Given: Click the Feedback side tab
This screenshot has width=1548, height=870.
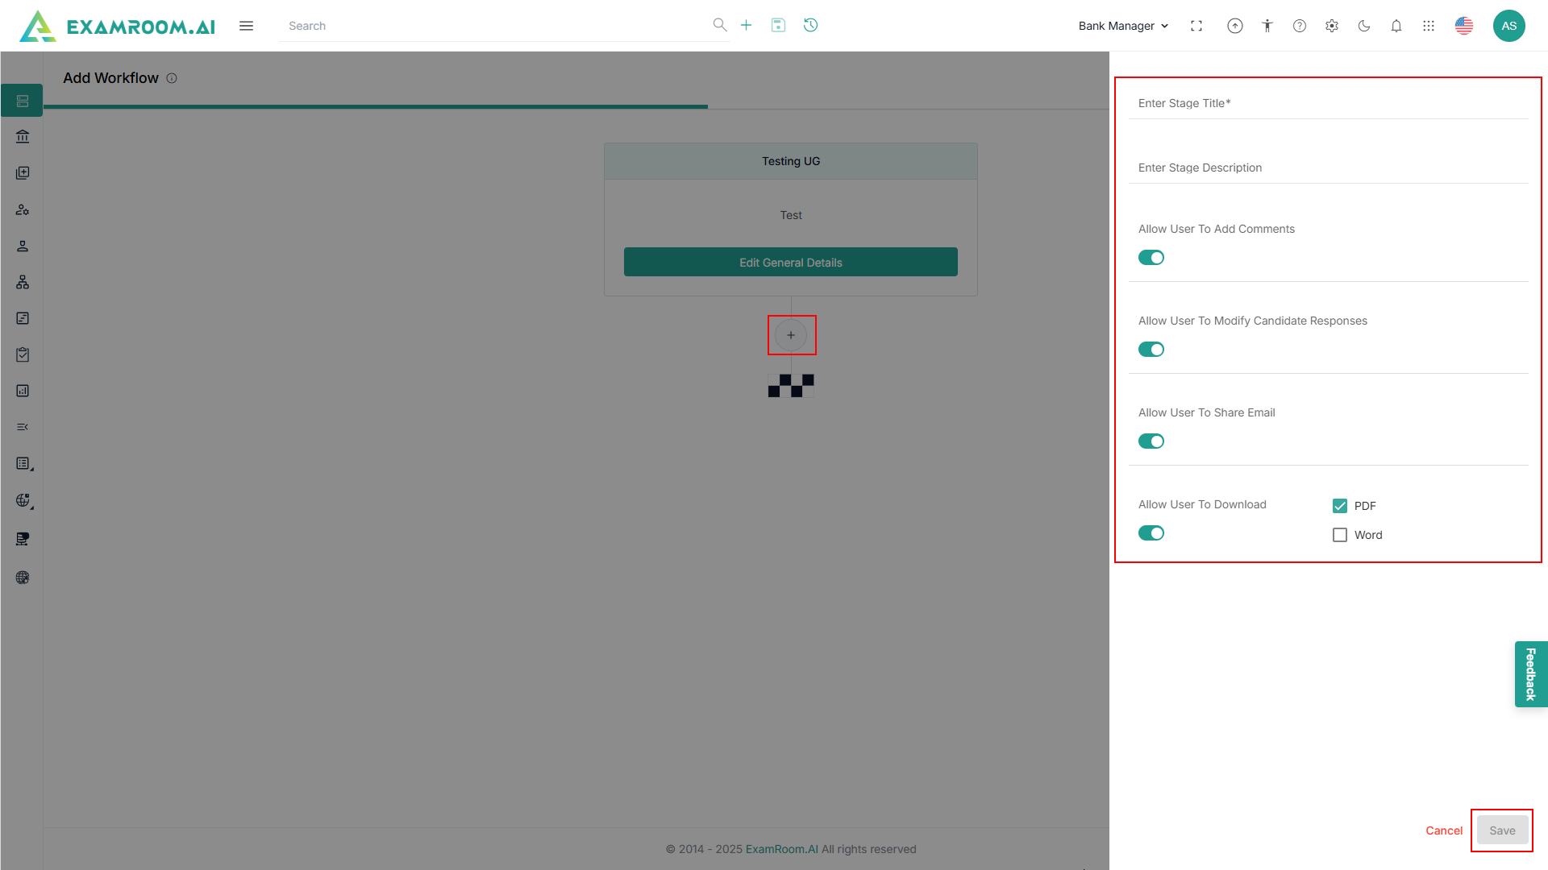Looking at the screenshot, I should (1530, 674).
